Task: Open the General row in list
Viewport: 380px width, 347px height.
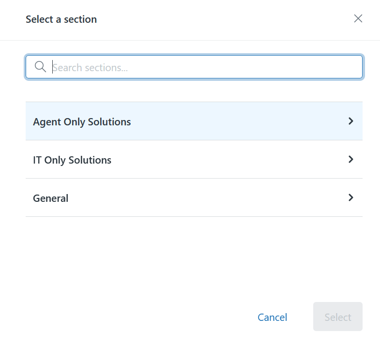Action: tap(194, 197)
